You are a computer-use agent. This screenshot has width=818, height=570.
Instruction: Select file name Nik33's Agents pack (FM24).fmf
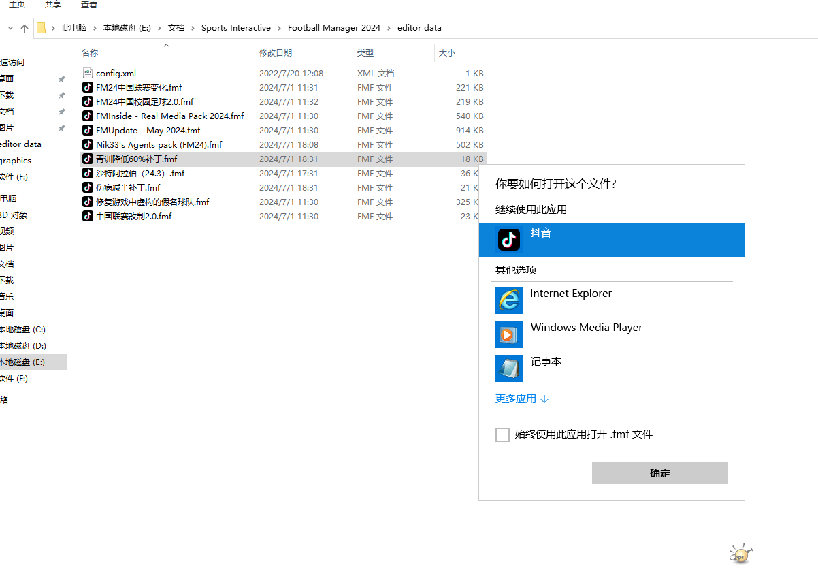click(x=159, y=144)
